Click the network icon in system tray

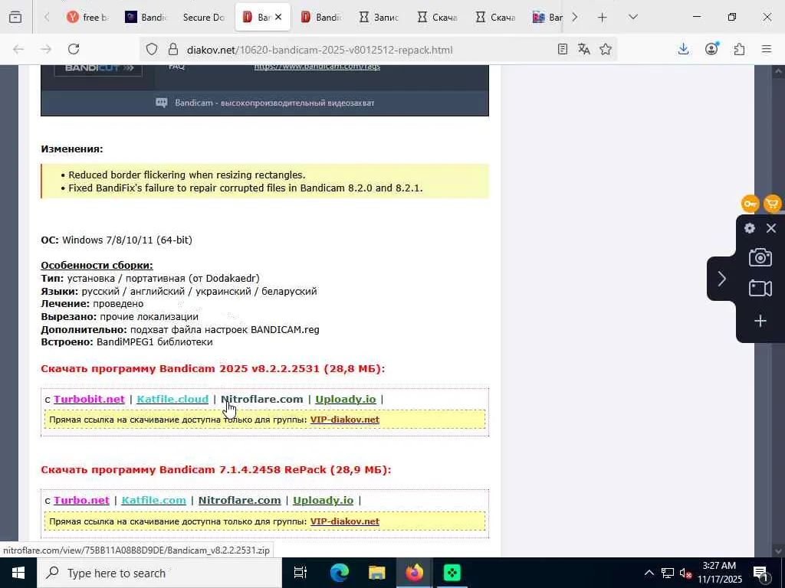pyautogui.click(x=668, y=573)
